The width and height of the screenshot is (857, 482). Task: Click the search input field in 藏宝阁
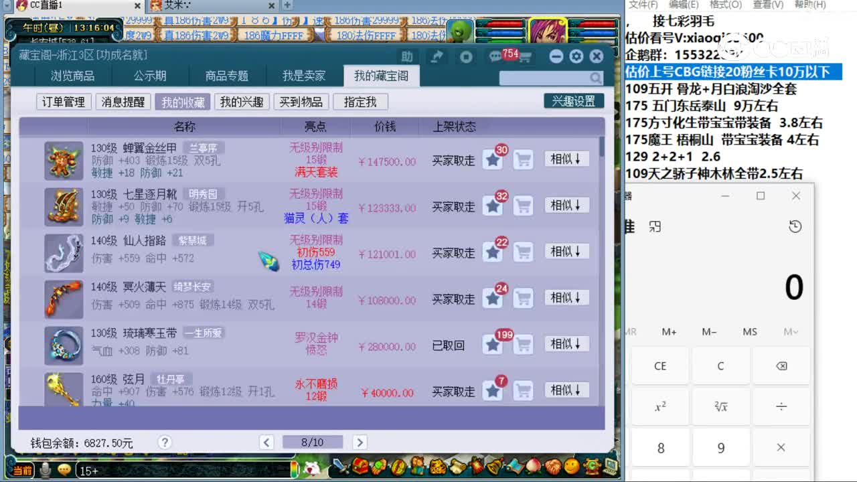pos(542,78)
